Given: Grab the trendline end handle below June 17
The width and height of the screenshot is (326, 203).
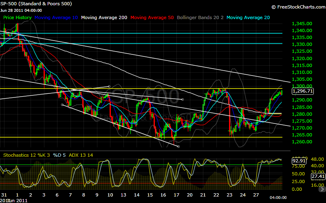Looking at the screenshot, I should [x=178, y=147].
